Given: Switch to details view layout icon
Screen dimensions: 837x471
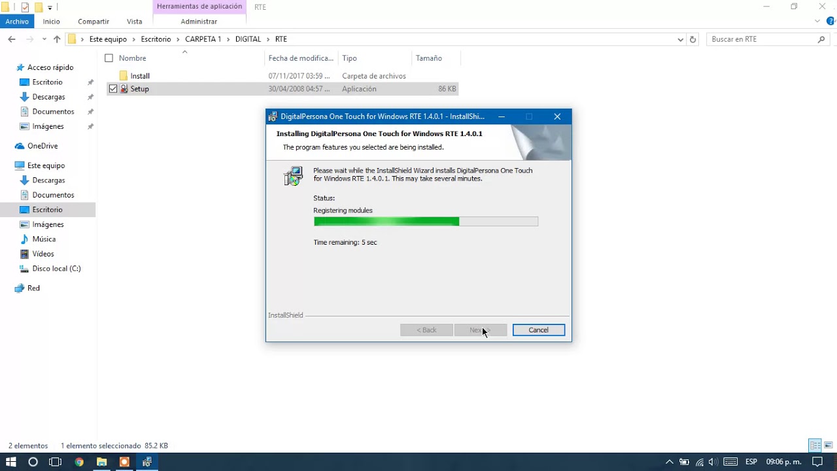Looking at the screenshot, I should (x=815, y=445).
